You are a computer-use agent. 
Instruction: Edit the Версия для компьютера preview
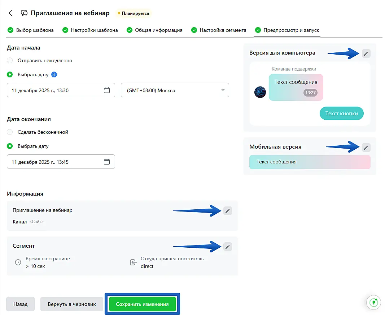point(366,54)
